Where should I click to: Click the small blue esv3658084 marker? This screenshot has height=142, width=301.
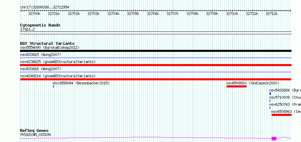[53, 86]
